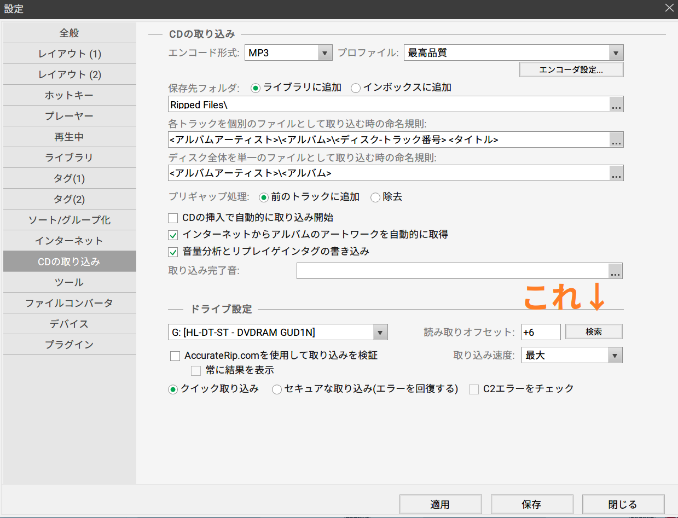This screenshot has height=518, width=678.
Task: Click the 閉じる button
Action: tap(623, 504)
